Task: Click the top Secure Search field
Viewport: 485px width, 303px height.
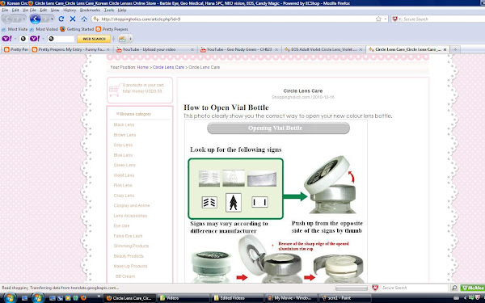Action: tap(443, 19)
